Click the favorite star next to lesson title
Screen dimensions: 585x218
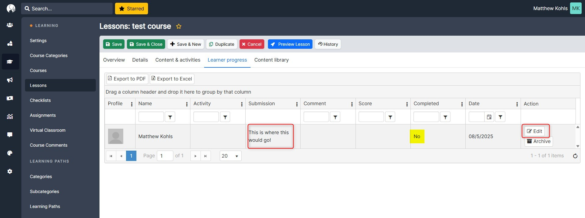click(x=179, y=27)
